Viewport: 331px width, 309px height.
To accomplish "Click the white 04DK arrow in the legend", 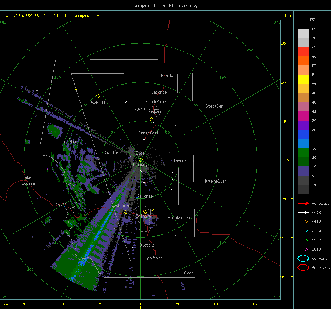I will pyautogui.click(x=303, y=213).
